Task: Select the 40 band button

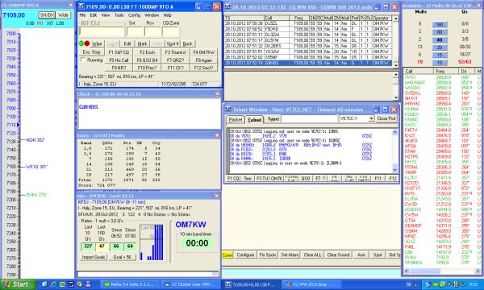Action: point(440,39)
